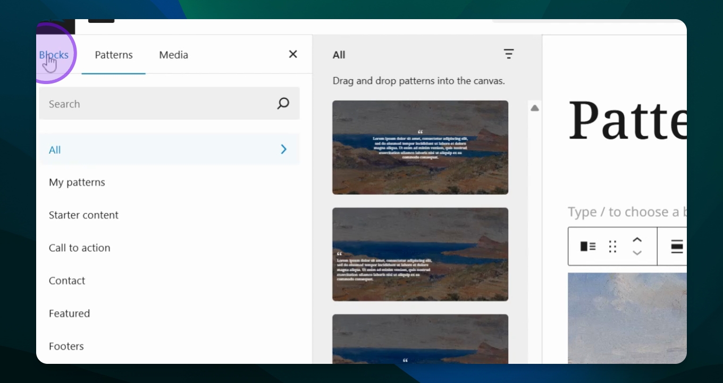The width and height of the screenshot is (723, 383).
Task: Insert the centered quote cover pattern
Action: (x=421, y=147)
